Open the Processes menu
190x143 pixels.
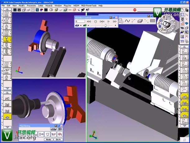(31, 6)
